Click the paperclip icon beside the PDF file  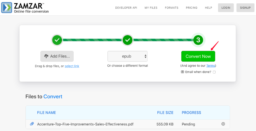[32, 124]
